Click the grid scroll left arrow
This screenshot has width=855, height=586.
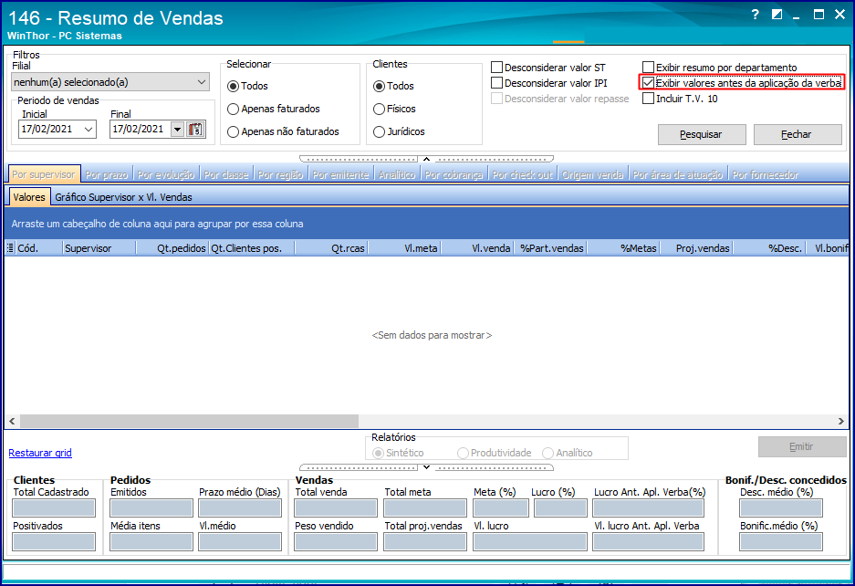[12, 421]
